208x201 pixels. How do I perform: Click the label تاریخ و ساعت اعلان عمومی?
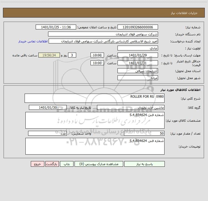[97, 27]
